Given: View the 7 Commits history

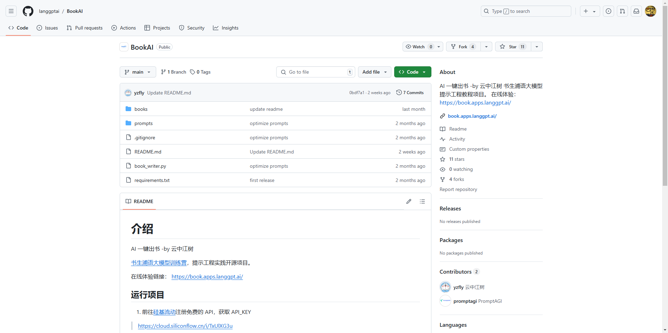Looking at the screenshot, I should click(410, 93).
